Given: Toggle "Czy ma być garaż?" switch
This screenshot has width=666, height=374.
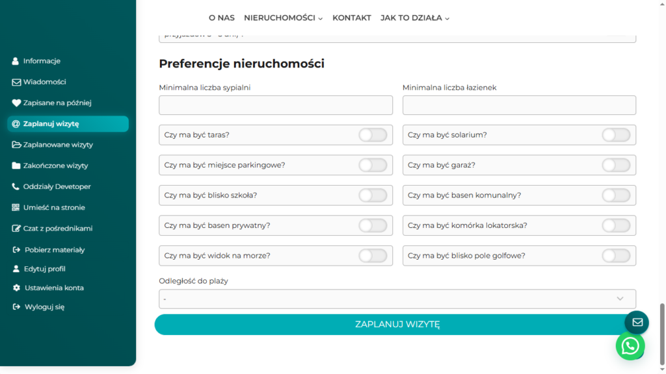Looking at the screenshot, I should (616, 166).
